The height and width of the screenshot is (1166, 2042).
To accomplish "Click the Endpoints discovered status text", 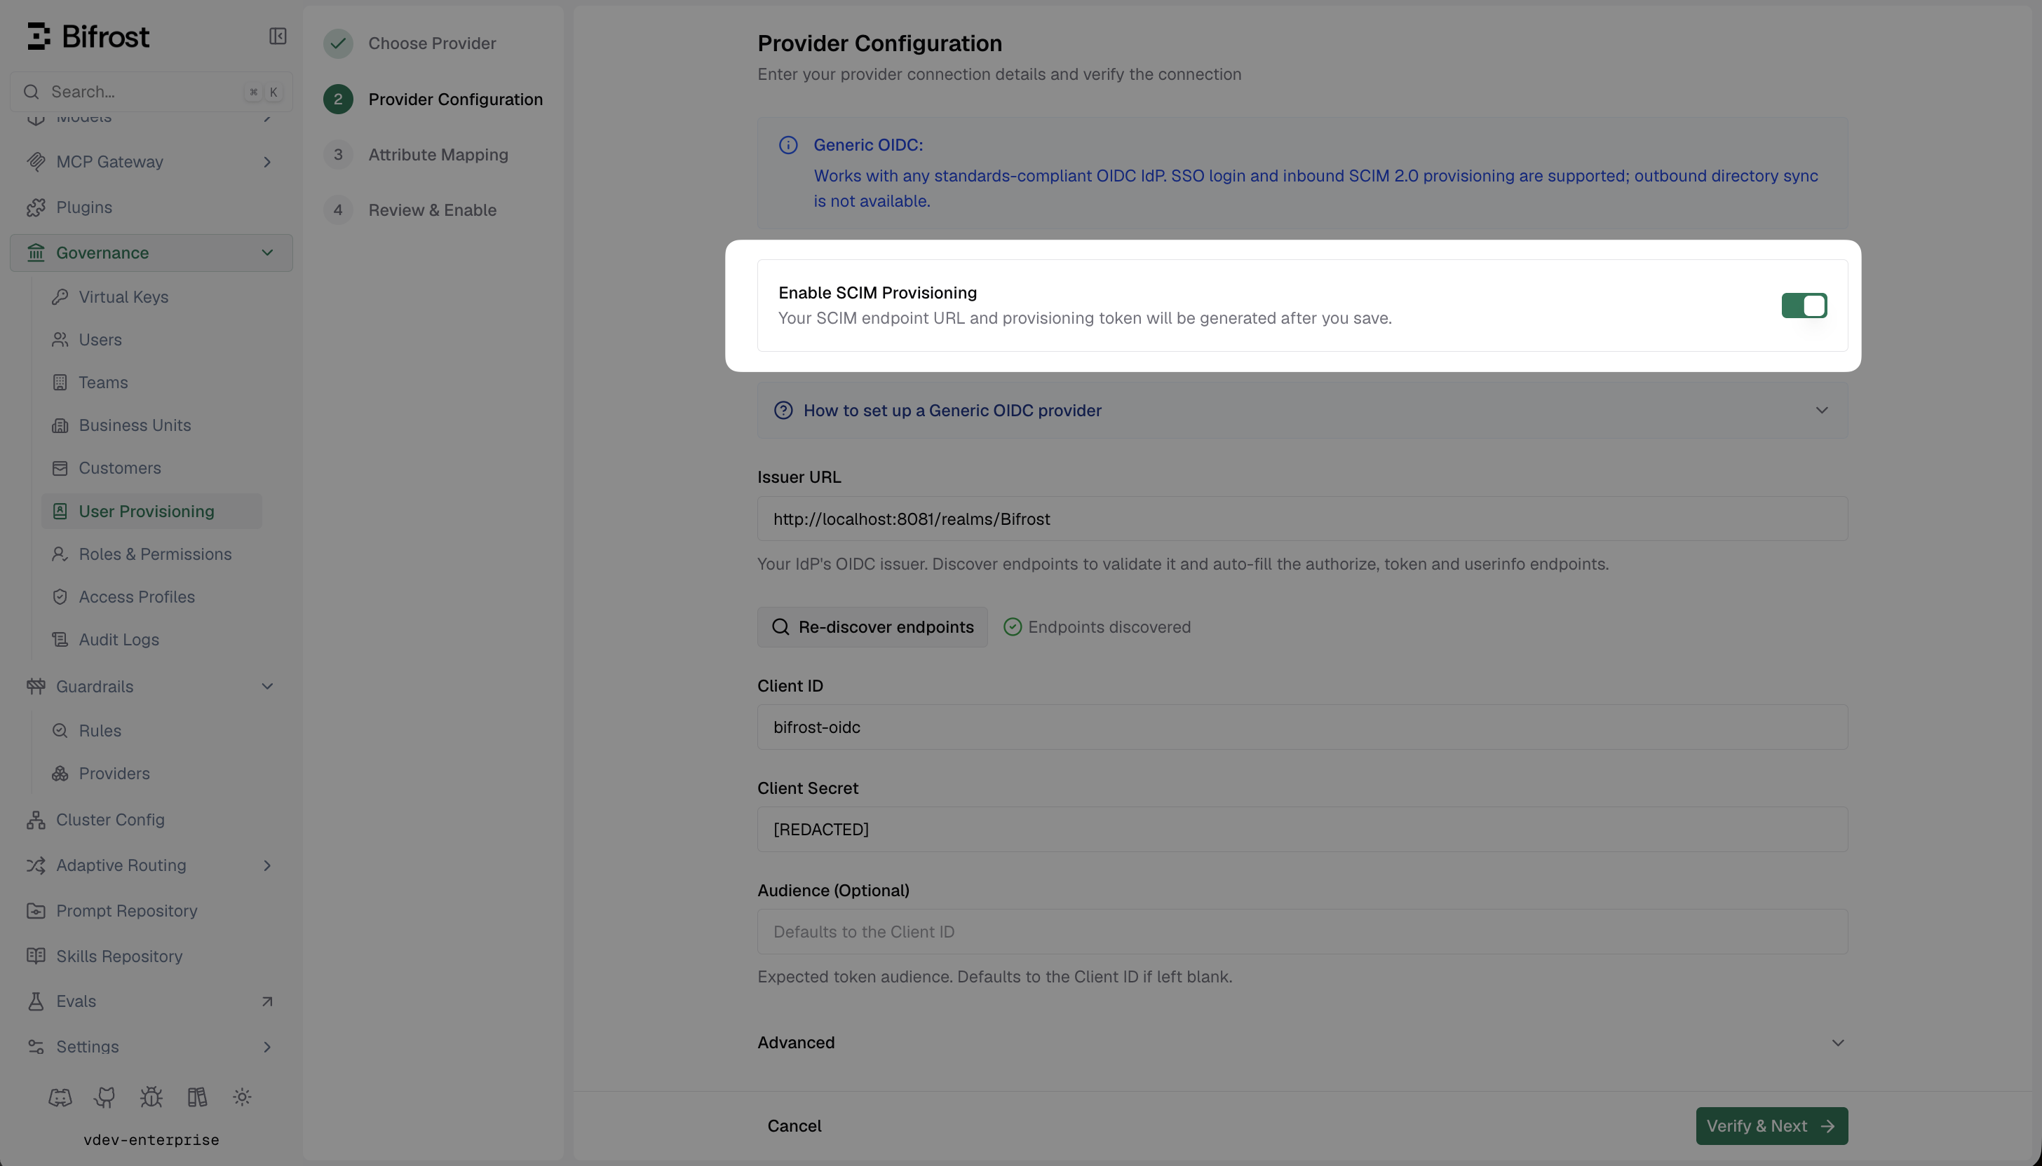I will pos(1109,627).
